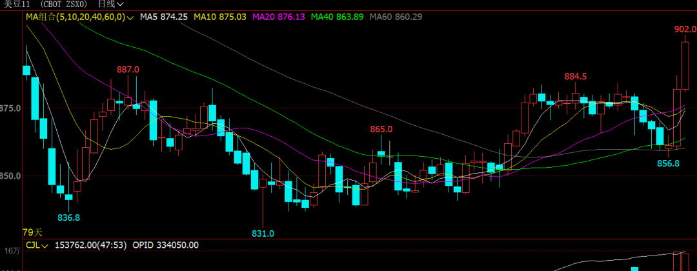Click the 856.8 low price label

(668, 163)
